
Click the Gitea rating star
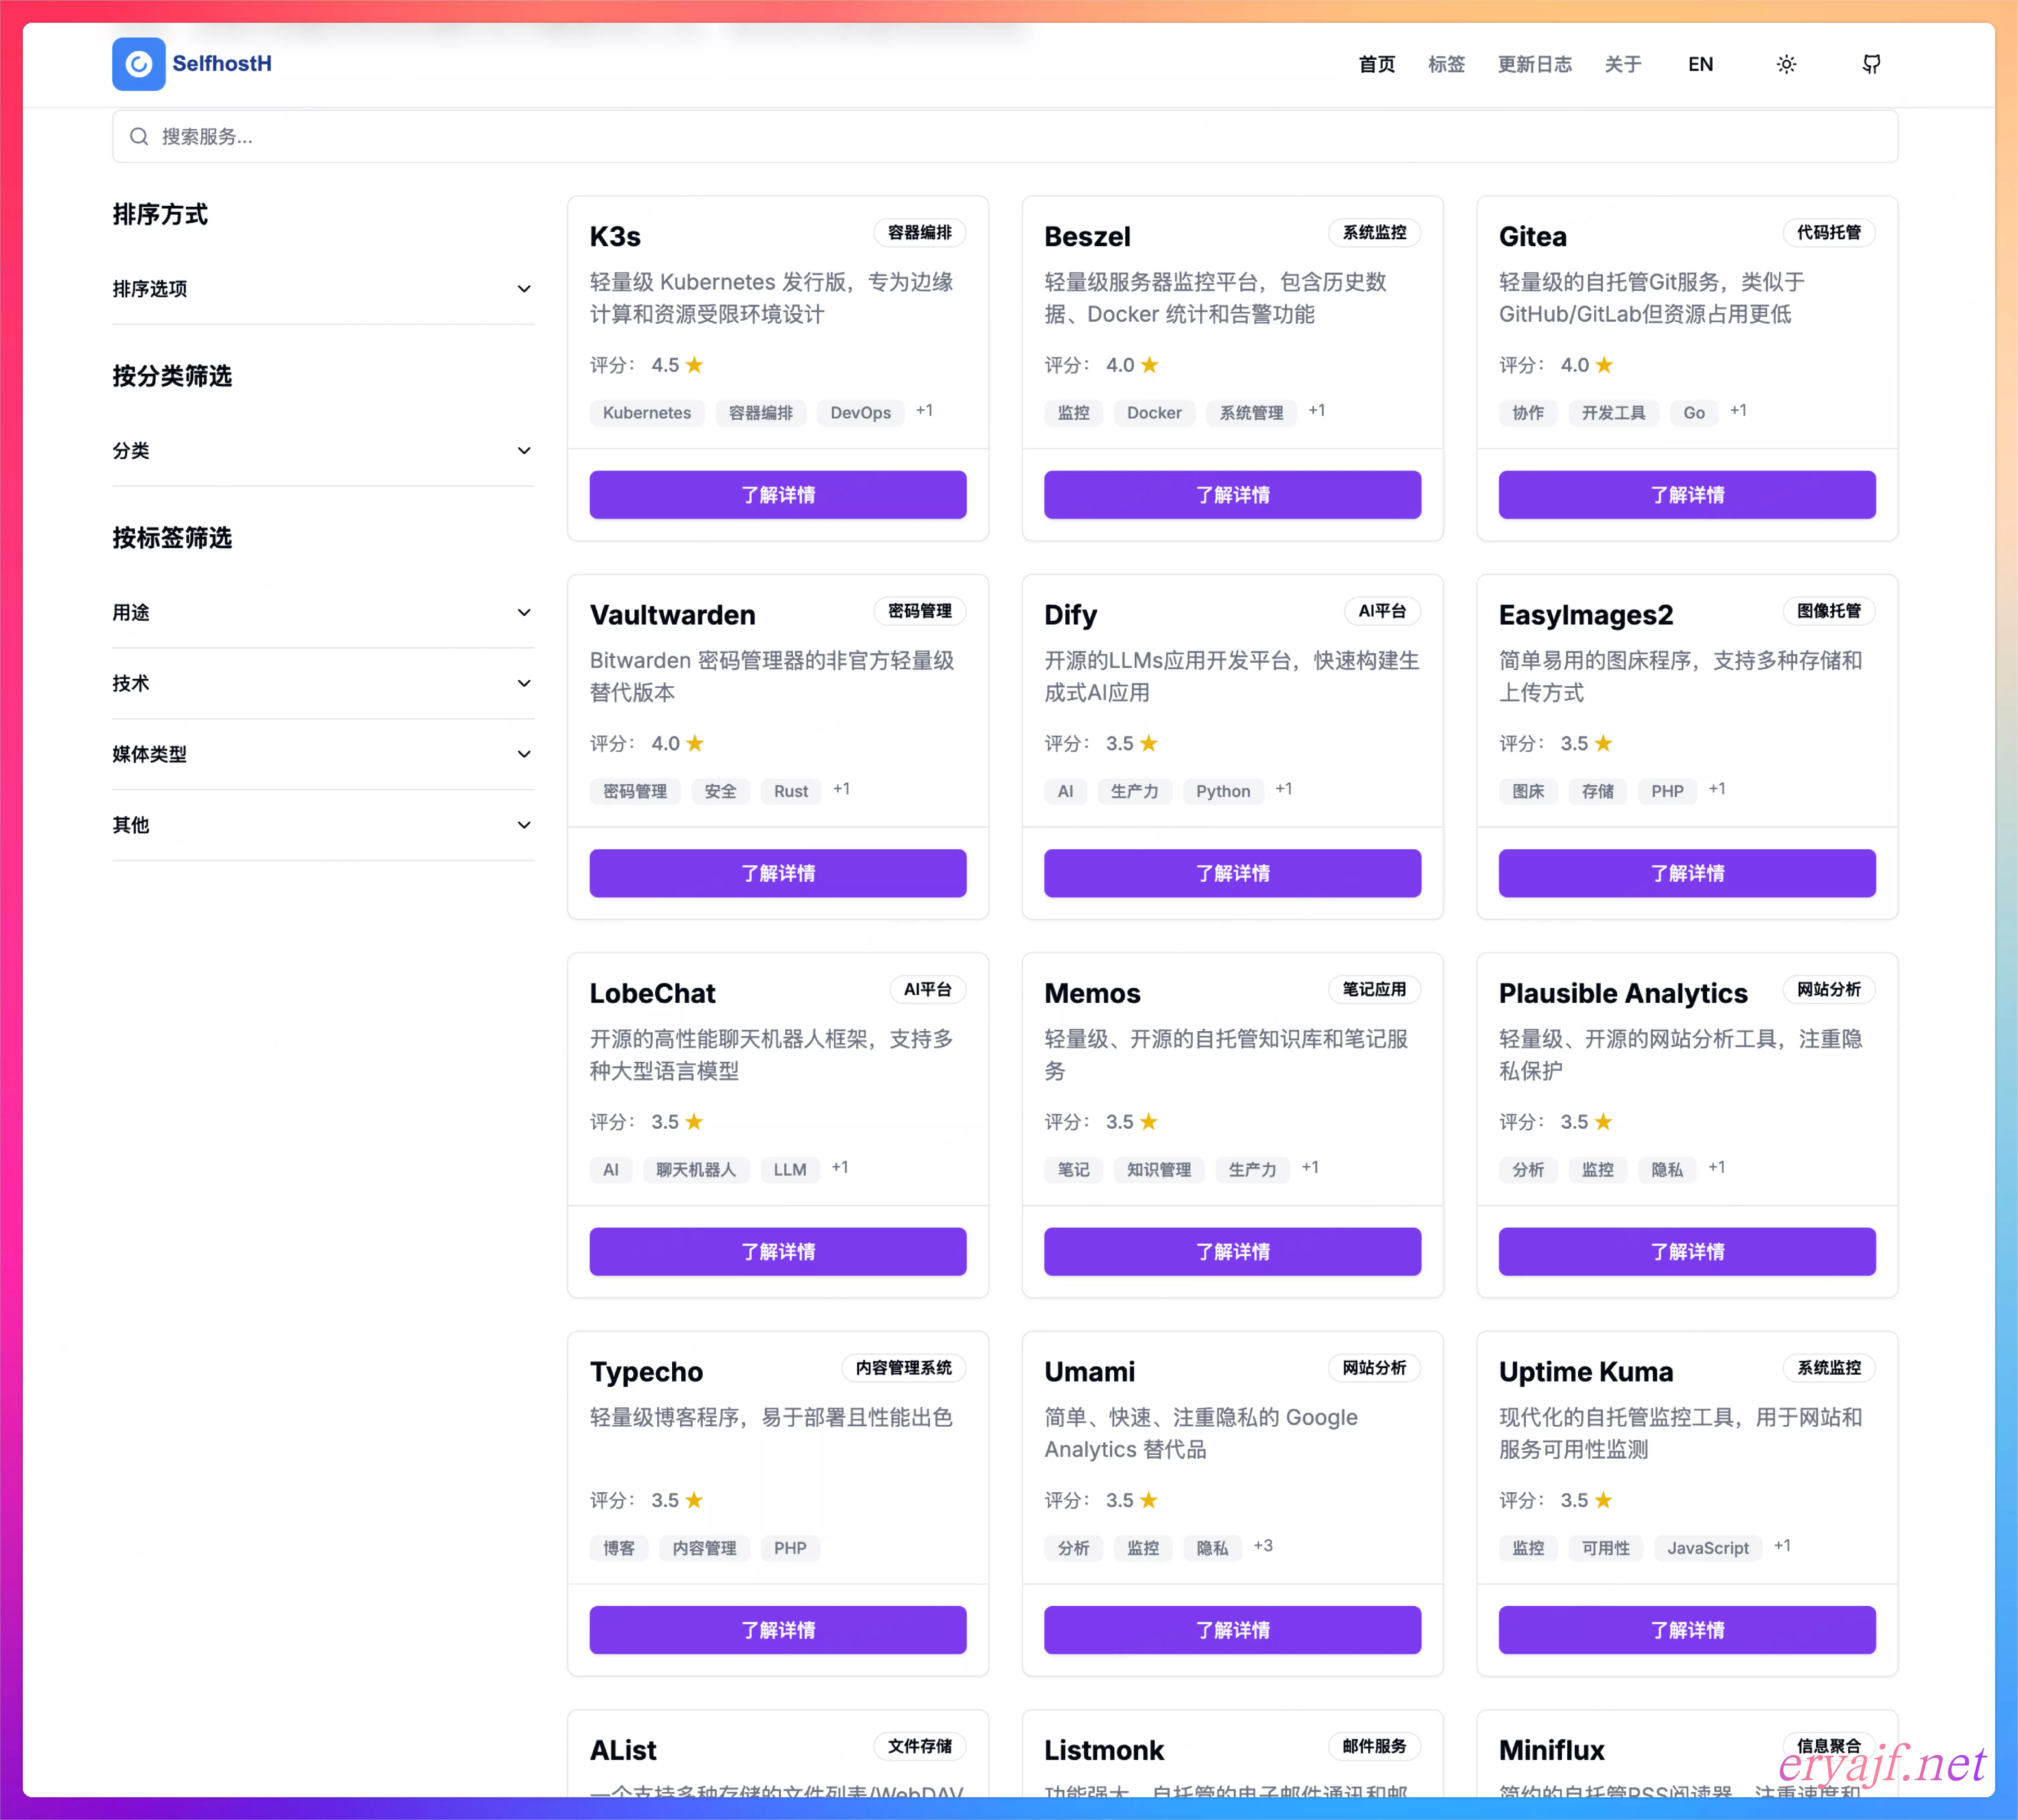click(1604, 365)
